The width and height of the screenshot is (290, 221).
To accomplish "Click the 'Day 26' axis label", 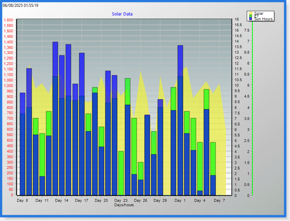I will pos(141,200).
